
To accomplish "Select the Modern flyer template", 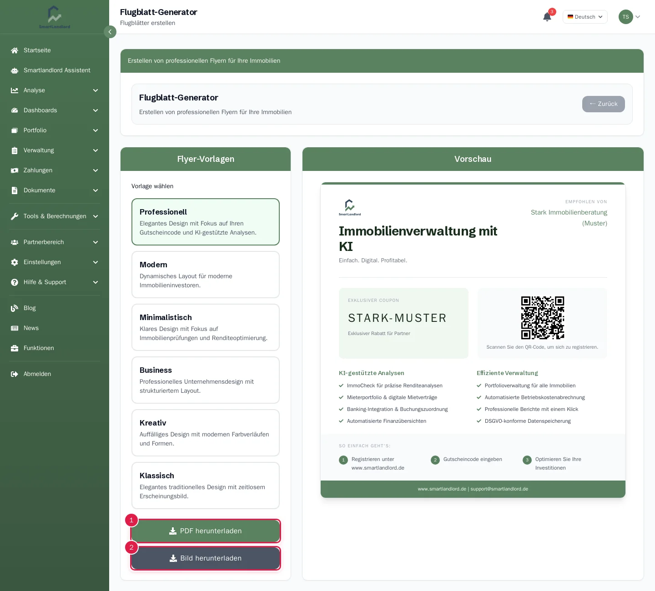I will [206, 275].
